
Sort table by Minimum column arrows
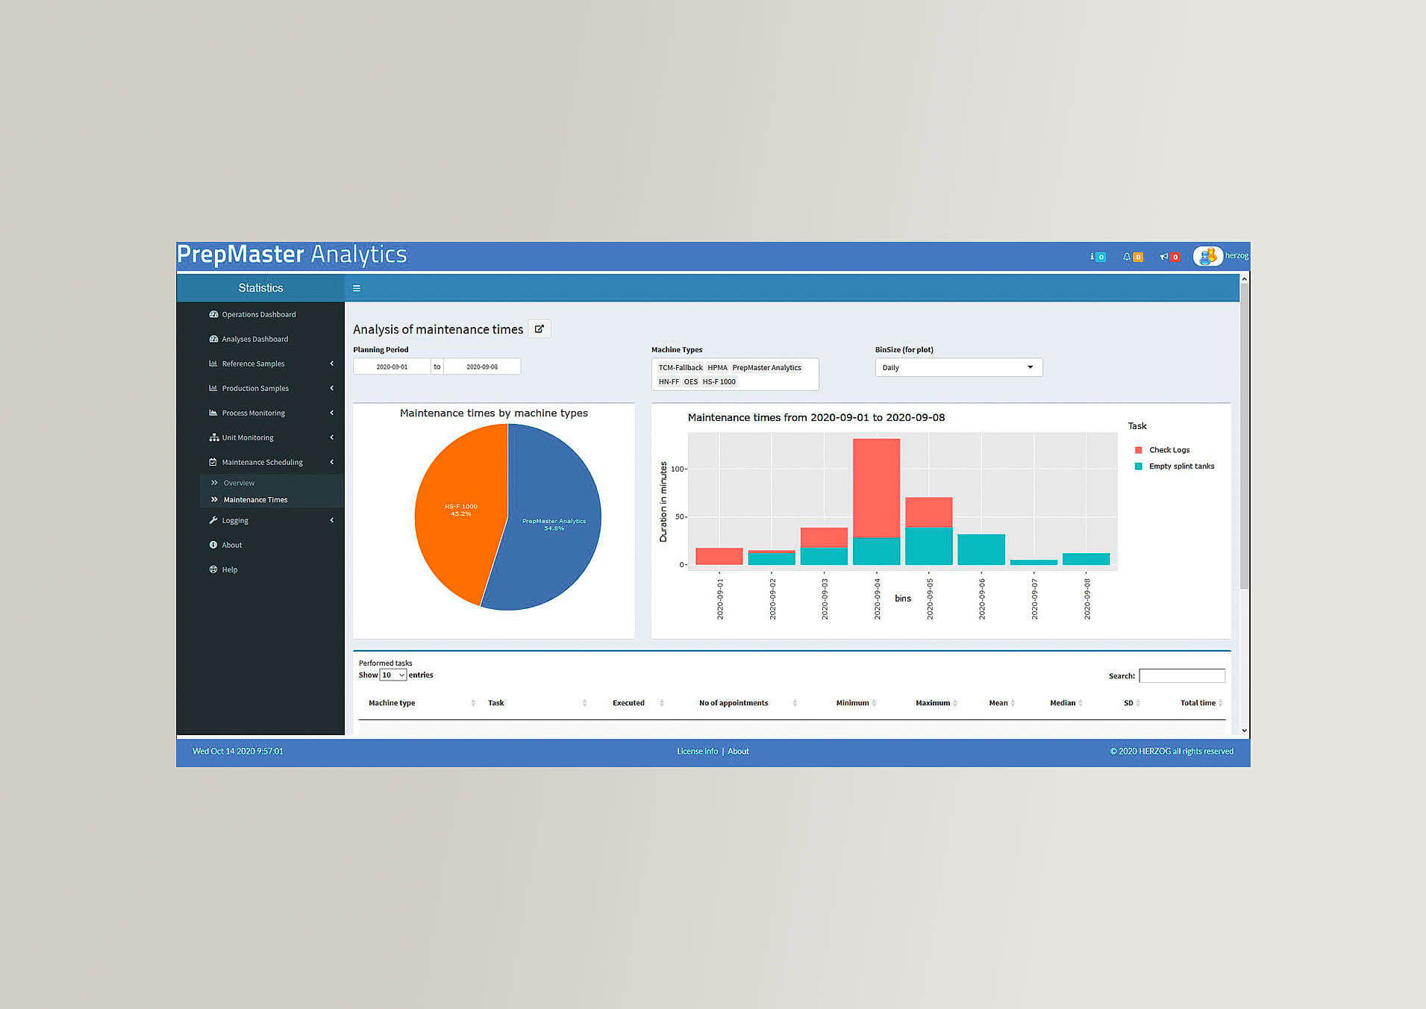click(x=874, y=703)
